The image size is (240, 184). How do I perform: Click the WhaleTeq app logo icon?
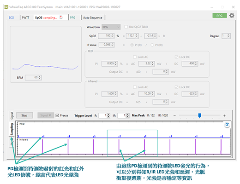pyautogui.click(x=6, y=7)
